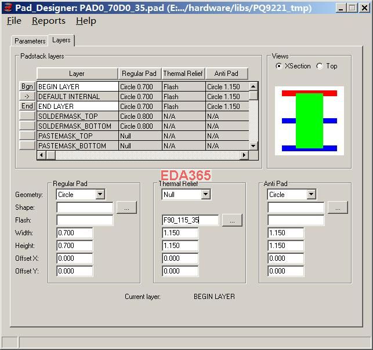The image size is (373, 350).
Task: Click the Regular Pad Shape field
Action: click(85, 207)
